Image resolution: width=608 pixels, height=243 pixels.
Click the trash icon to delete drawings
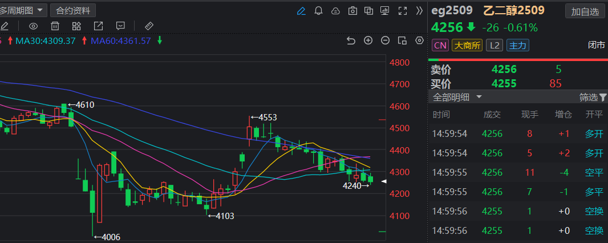(55, 26)
